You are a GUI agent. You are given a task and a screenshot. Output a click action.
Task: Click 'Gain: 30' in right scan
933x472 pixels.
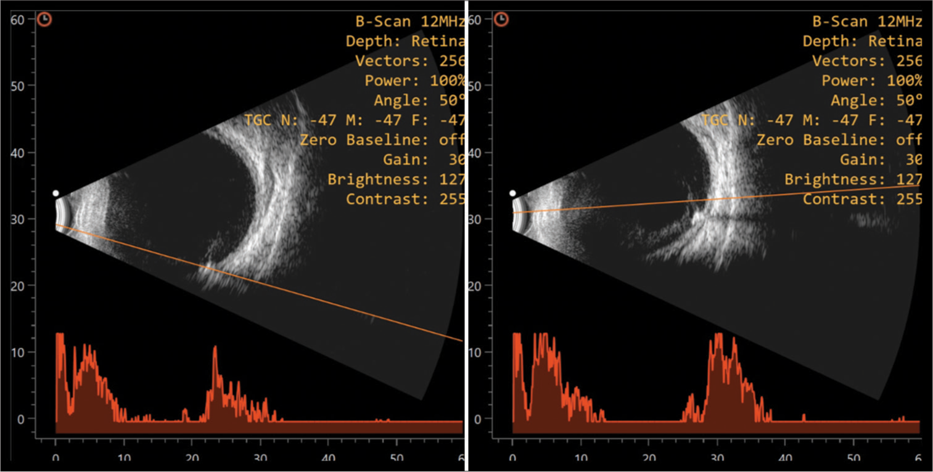[x=881, y=160]
